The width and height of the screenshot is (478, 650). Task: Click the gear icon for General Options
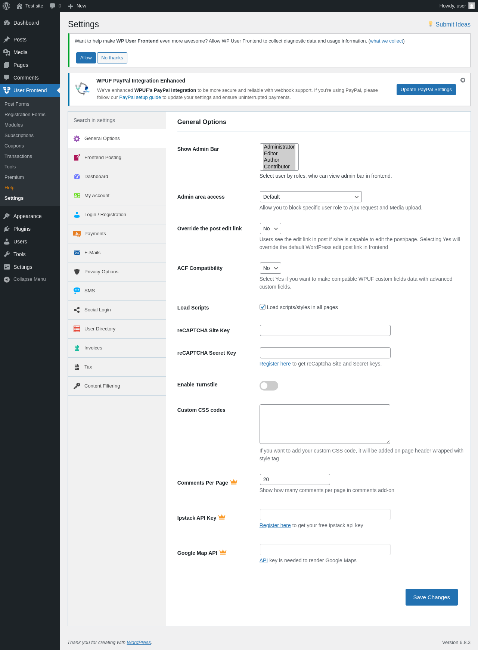77,139
